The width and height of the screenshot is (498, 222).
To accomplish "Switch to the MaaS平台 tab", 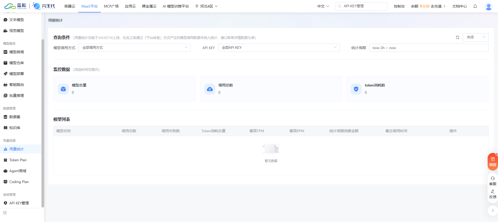I will click(89, 6).
